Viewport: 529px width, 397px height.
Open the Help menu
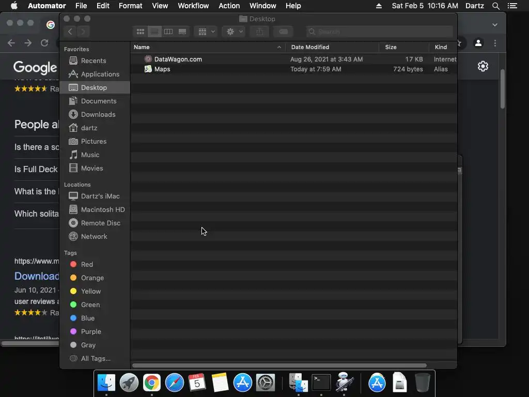[x=293, y=6]
